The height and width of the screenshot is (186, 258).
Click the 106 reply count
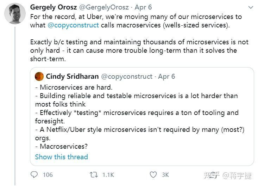[48, 175]
